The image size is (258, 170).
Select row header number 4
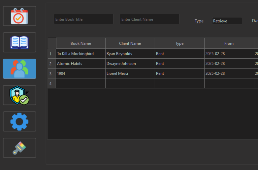[52, 83]
